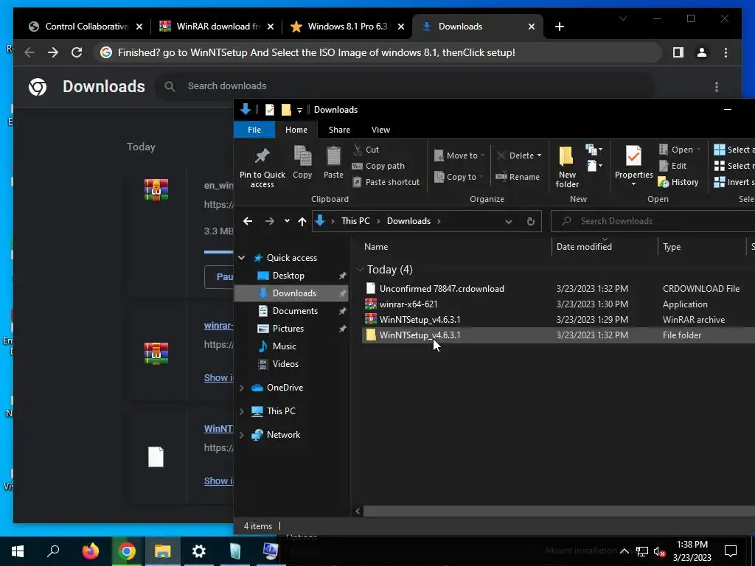
Task: Click Cut in Clipboard group
Action: [x=366, y=150]
